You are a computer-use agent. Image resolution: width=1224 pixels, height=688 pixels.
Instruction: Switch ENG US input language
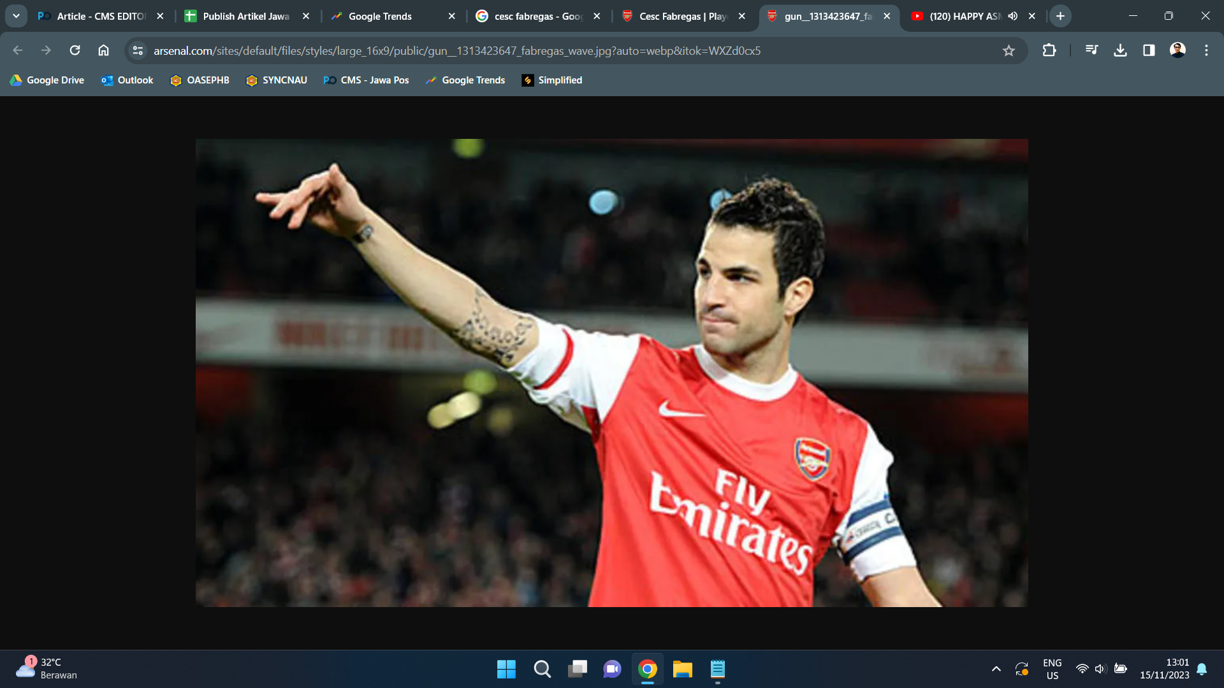(1053, 669)
